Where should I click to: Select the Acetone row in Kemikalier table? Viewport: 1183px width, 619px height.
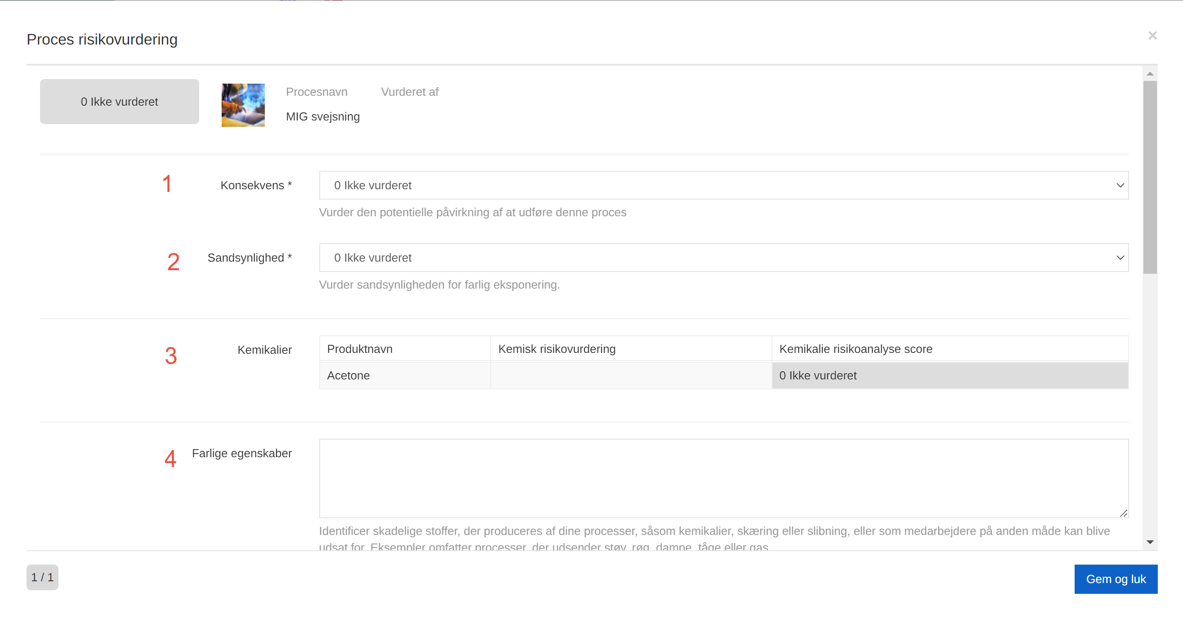point(404,376)
